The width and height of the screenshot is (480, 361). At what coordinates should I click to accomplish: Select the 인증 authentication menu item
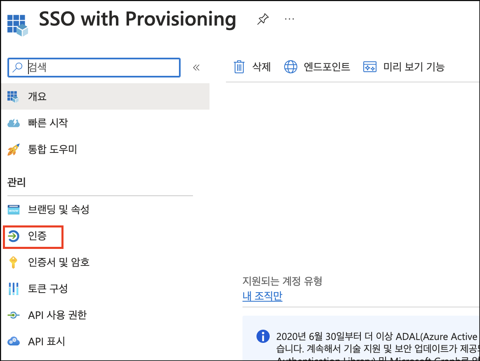pyautogui.click(x=37, y=236)
